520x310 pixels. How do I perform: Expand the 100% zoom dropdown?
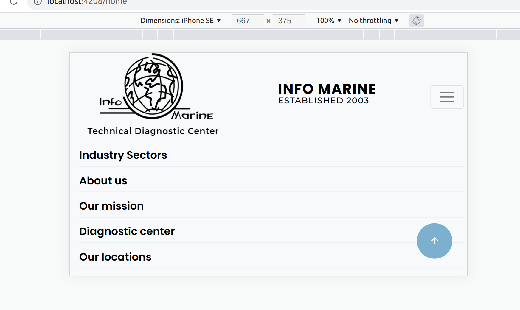[x=329, y=21]
